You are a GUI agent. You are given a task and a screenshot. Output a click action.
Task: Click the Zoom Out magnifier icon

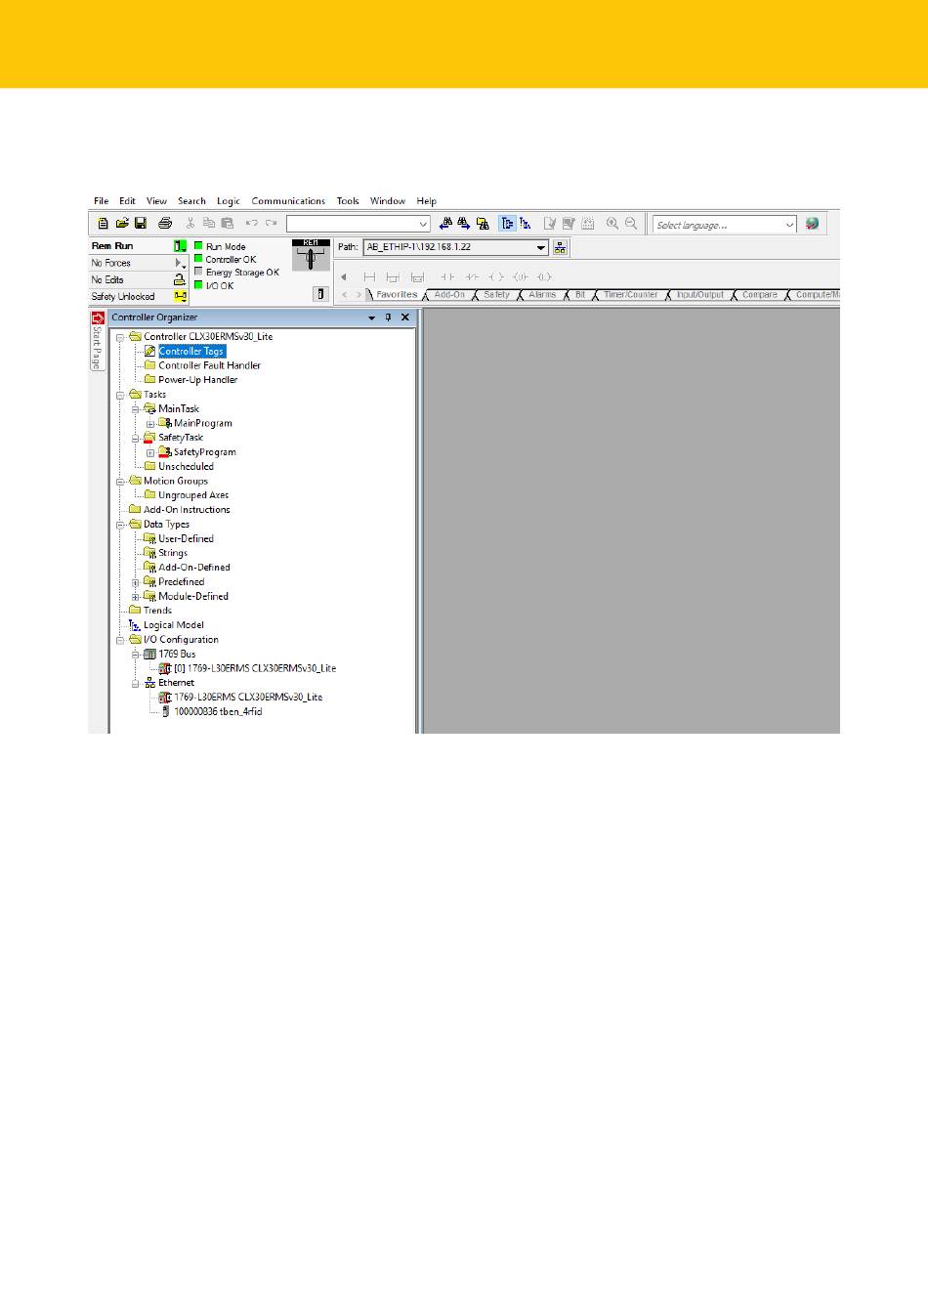coord(631,224)
